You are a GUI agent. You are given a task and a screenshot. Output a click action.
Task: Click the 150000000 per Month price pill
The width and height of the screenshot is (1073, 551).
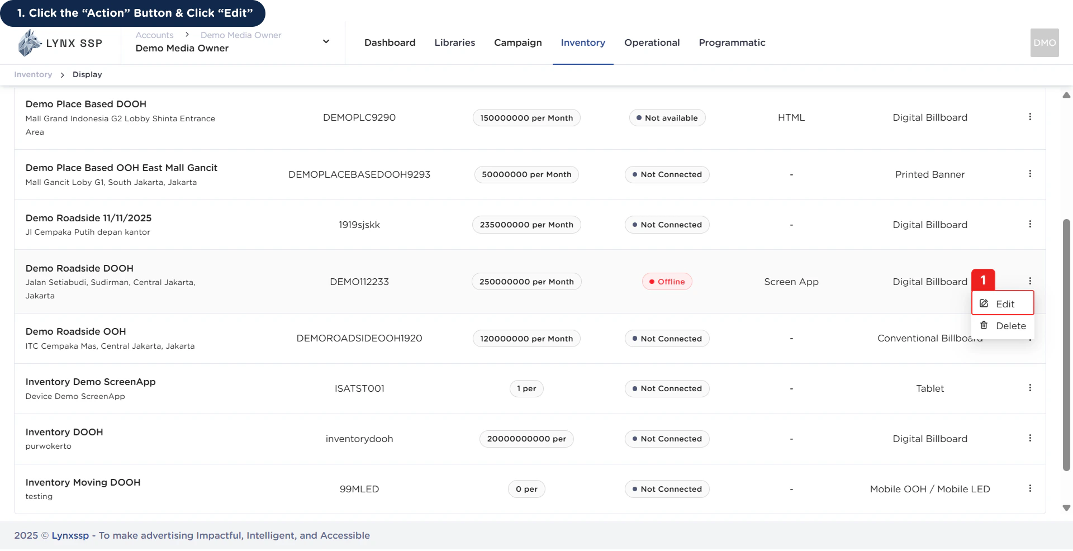[526, 118]
